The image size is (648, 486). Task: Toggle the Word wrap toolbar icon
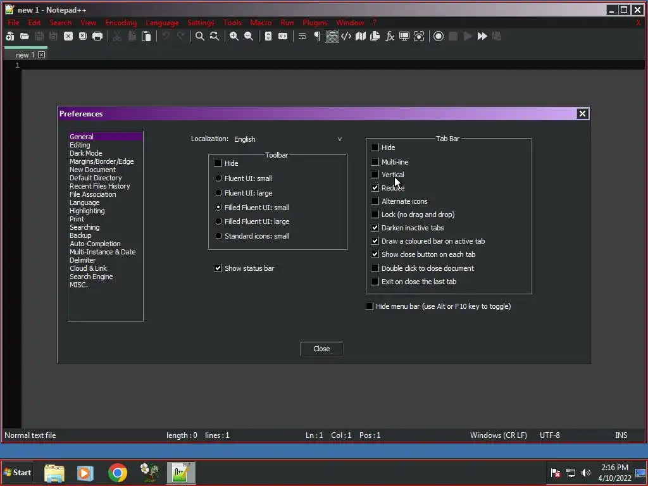[302, 36]
